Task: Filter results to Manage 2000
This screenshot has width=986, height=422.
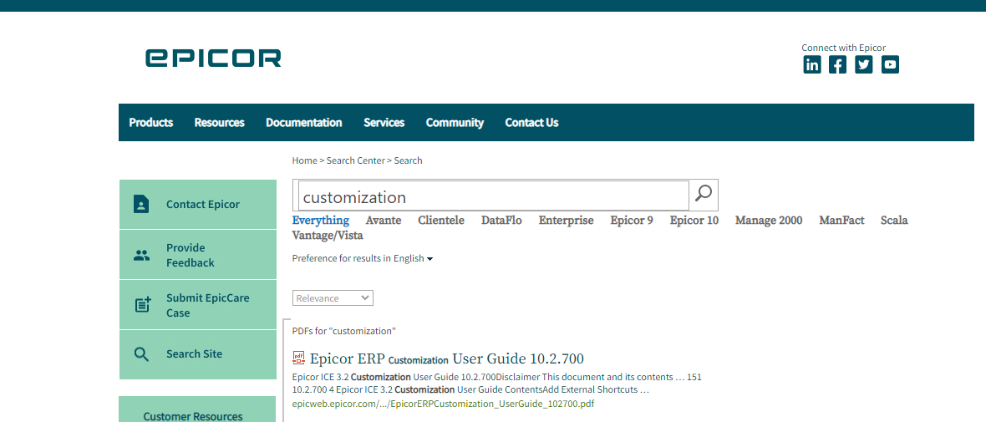Action: (769, 220)
